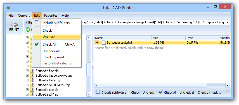Click the Check All double-checkmark menu icon
The height and width of the screenshot is (105, 239).
click(37, 44)
